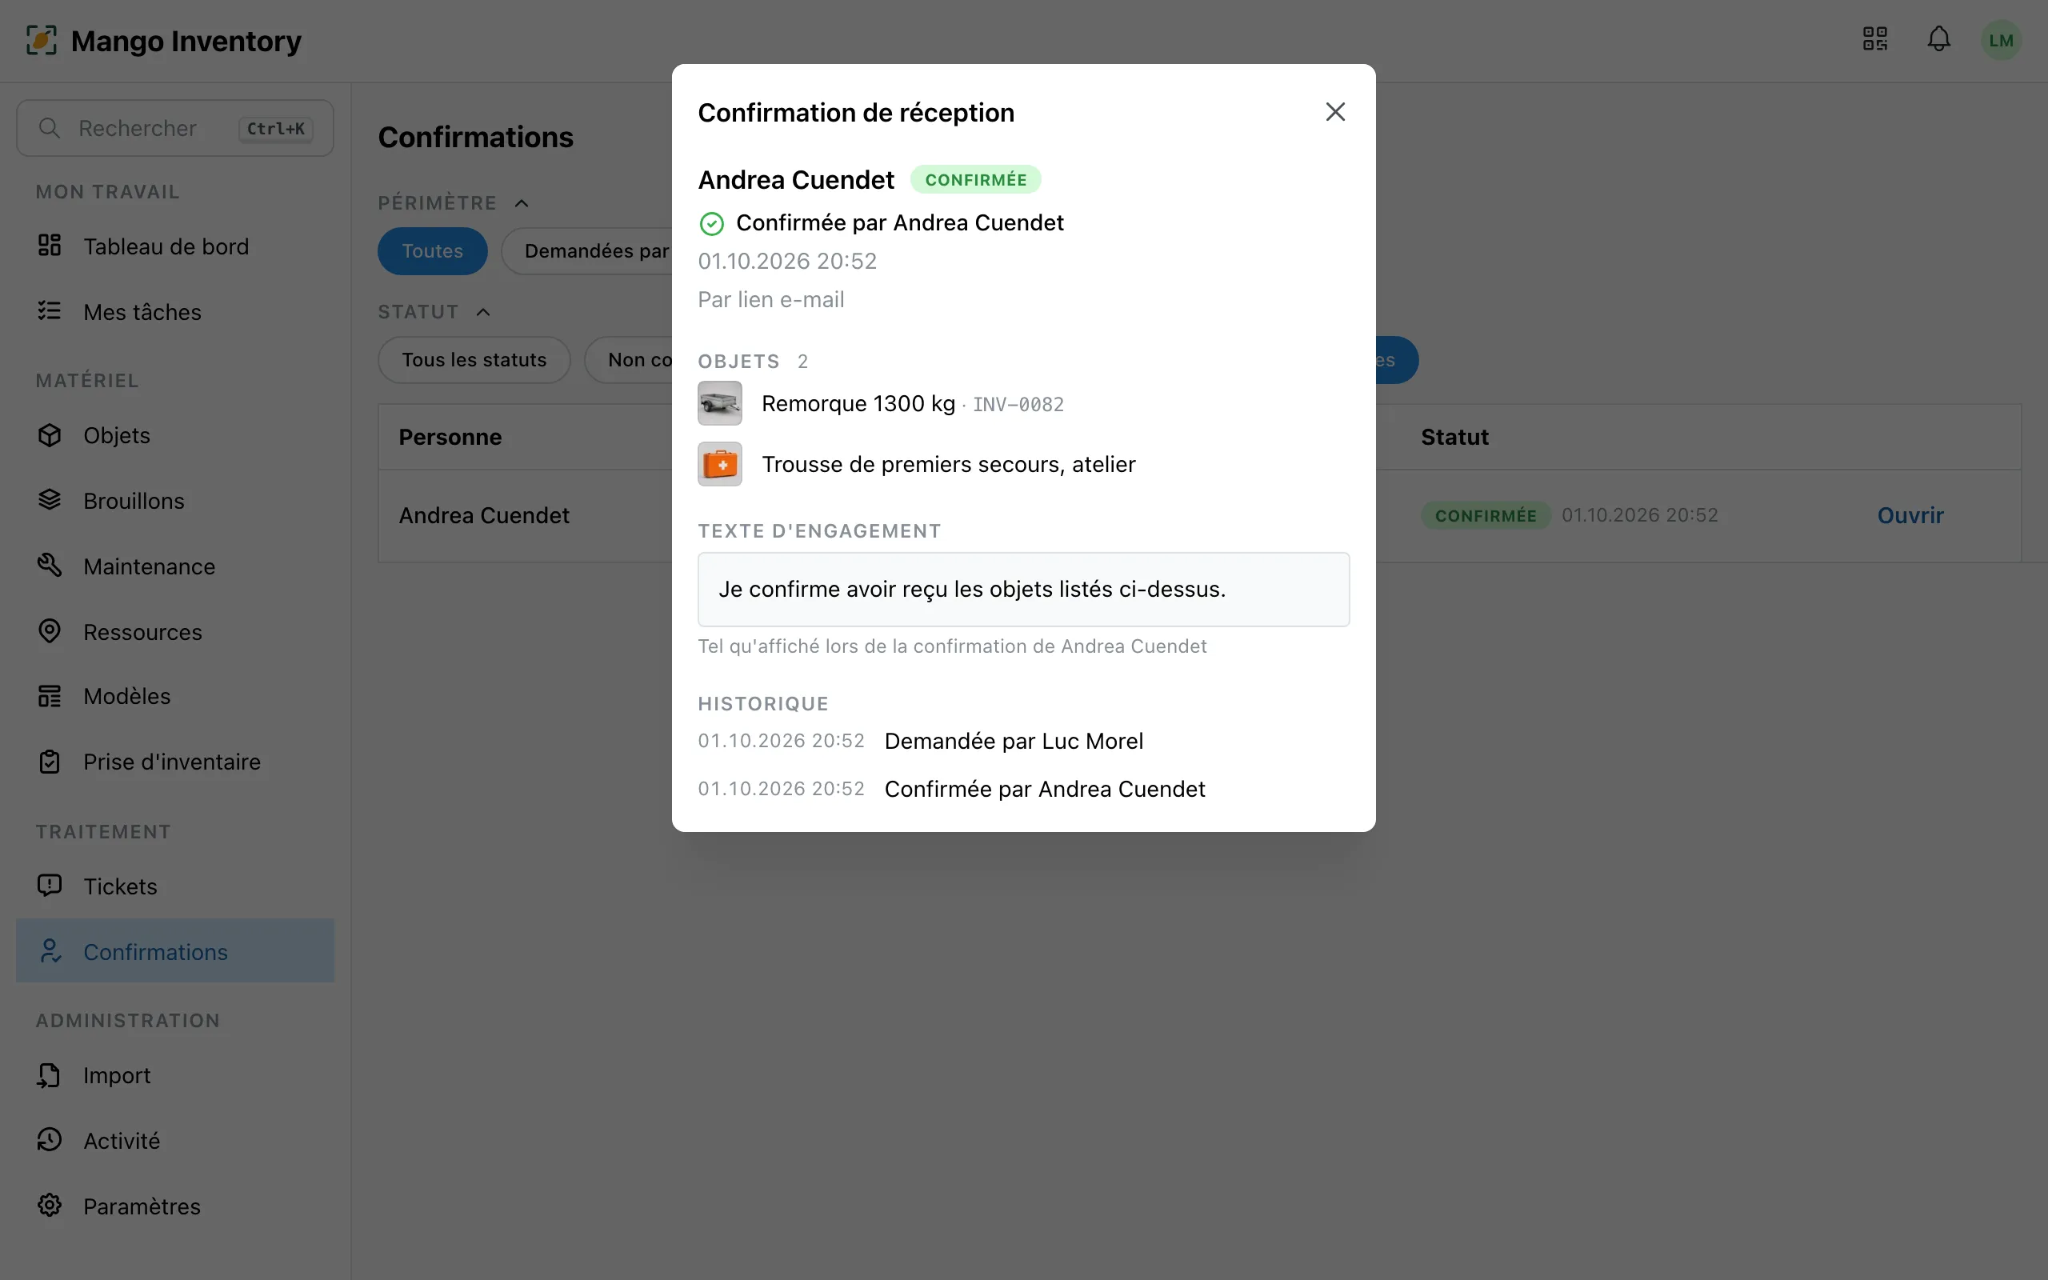Image resolution: width=2048 pixels, height=1280 pixels.
Task: Click the green Confirmée check icon
Action: click(x=712, y=223)
